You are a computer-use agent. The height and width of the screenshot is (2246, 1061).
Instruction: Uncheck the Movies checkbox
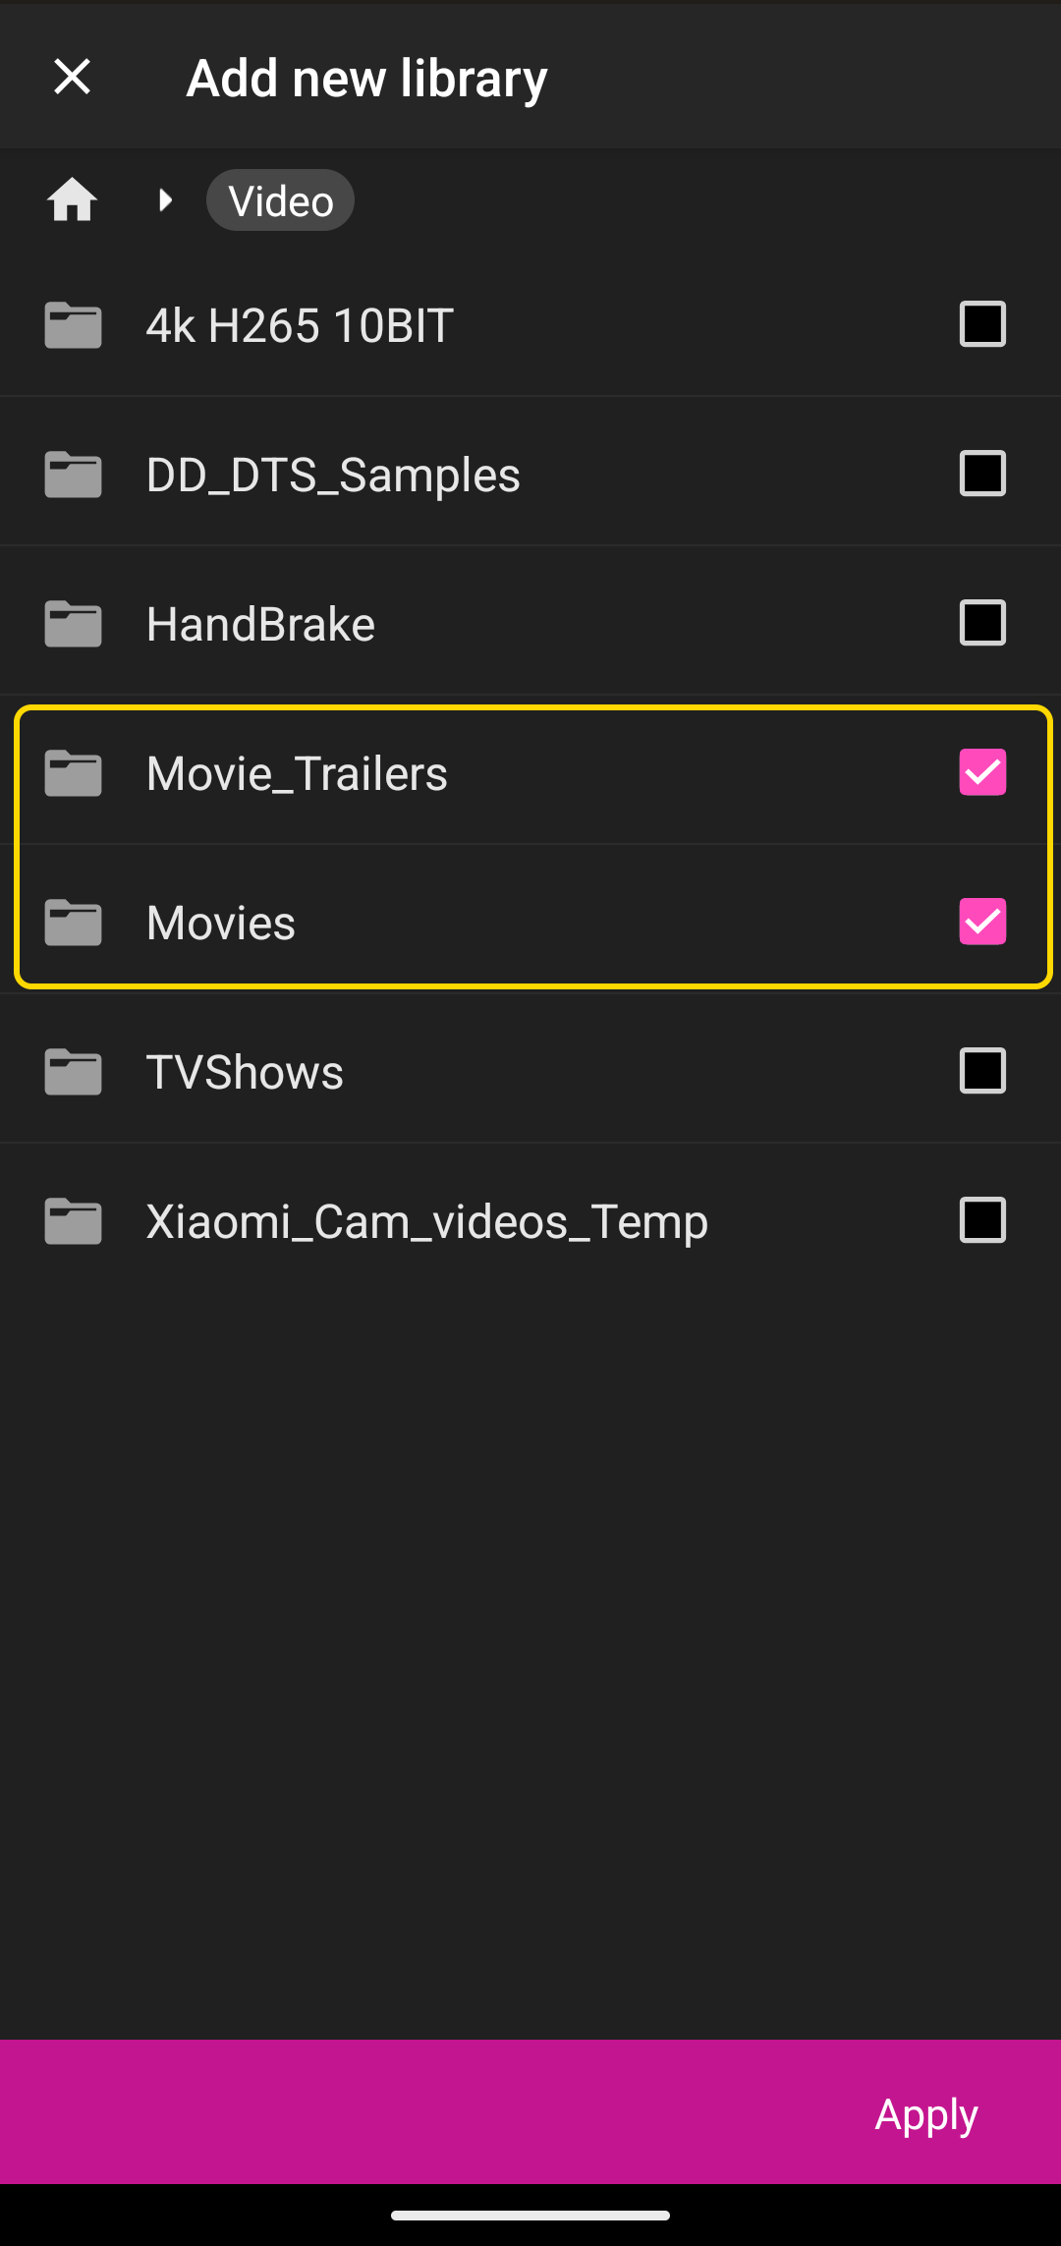click(982, 922)
